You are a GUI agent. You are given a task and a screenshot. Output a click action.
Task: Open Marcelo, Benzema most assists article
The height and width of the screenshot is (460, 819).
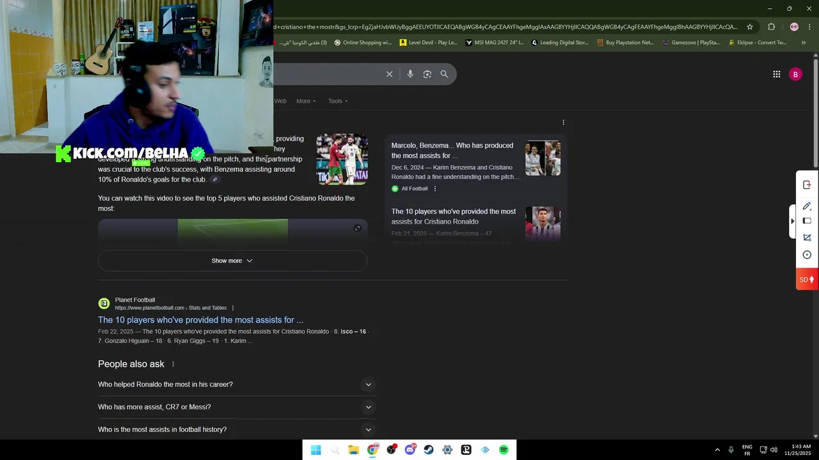point(452,151)
